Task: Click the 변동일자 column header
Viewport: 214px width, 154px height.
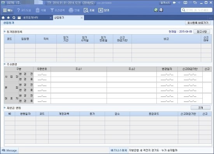Action: [25, 114]
